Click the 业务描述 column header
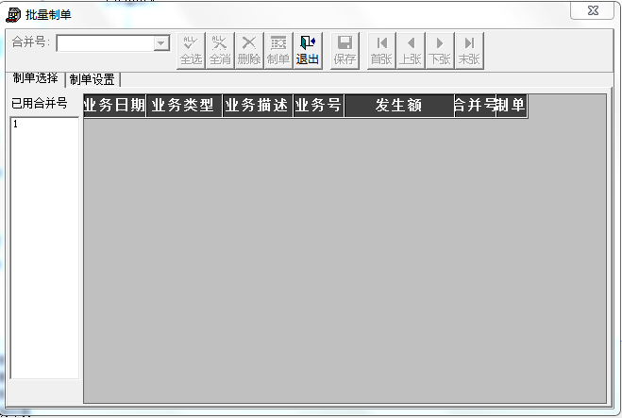Viewport: 622px width, 418px height. [258, 106]
